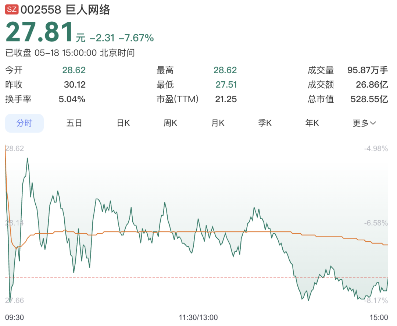Open the 季K quarterly chart tab

(265, 123)
